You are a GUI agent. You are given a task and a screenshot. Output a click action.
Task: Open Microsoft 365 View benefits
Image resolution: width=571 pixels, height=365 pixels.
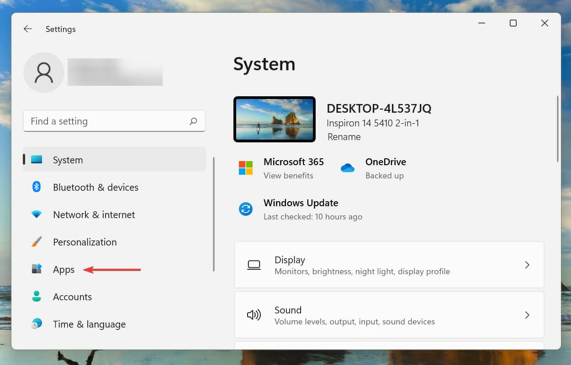pyautogui.click(x=288, y=176)
